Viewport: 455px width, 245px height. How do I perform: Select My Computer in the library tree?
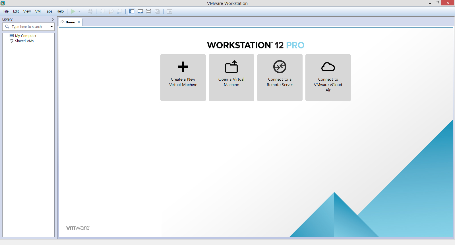(26, 36)
